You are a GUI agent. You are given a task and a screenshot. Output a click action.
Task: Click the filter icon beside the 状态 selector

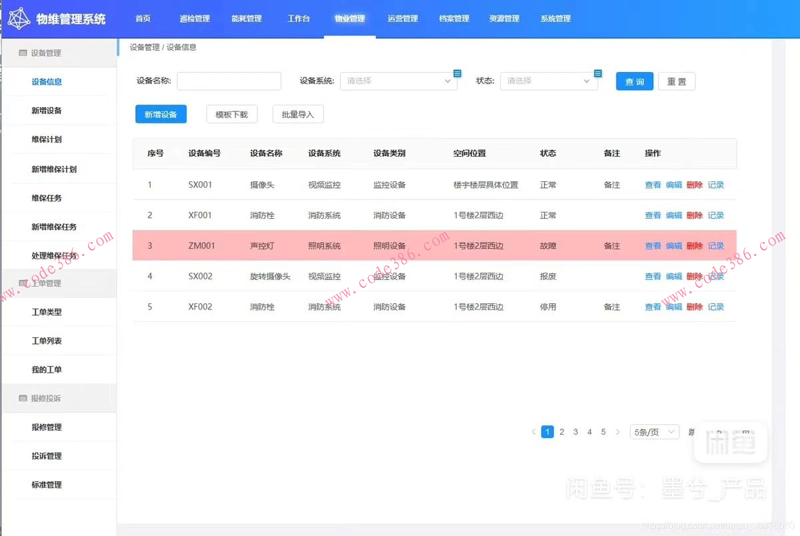[x=597, y=73]
